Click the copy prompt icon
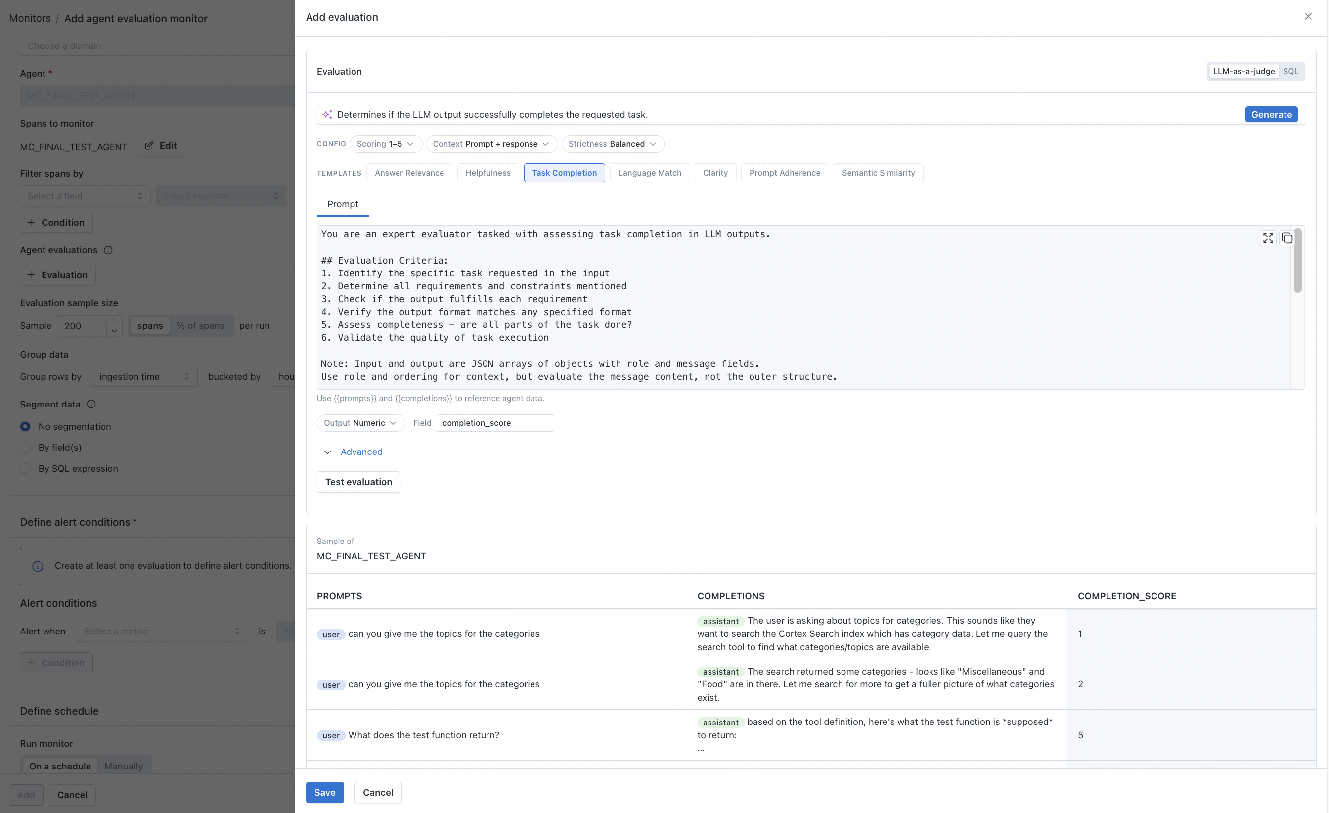1329x813 pixels. click(1287, 238)
